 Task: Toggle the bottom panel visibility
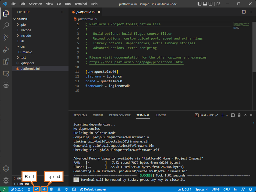point(205,4)
